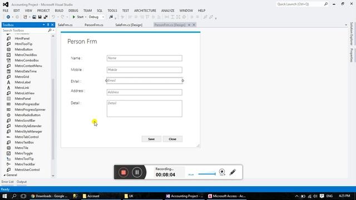
Task: Click the Save All toolbar icon
Action: [x=46, y=17]
